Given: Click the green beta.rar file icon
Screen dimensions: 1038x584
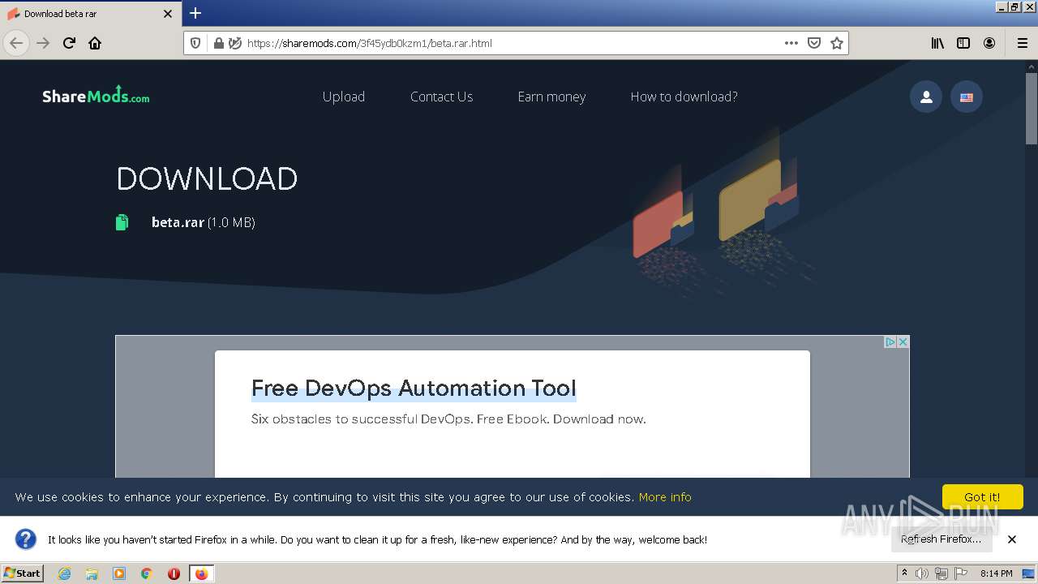Looking at the screenshot, I should [x=122, y=222].
